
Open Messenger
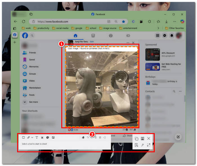pos(165,36)
